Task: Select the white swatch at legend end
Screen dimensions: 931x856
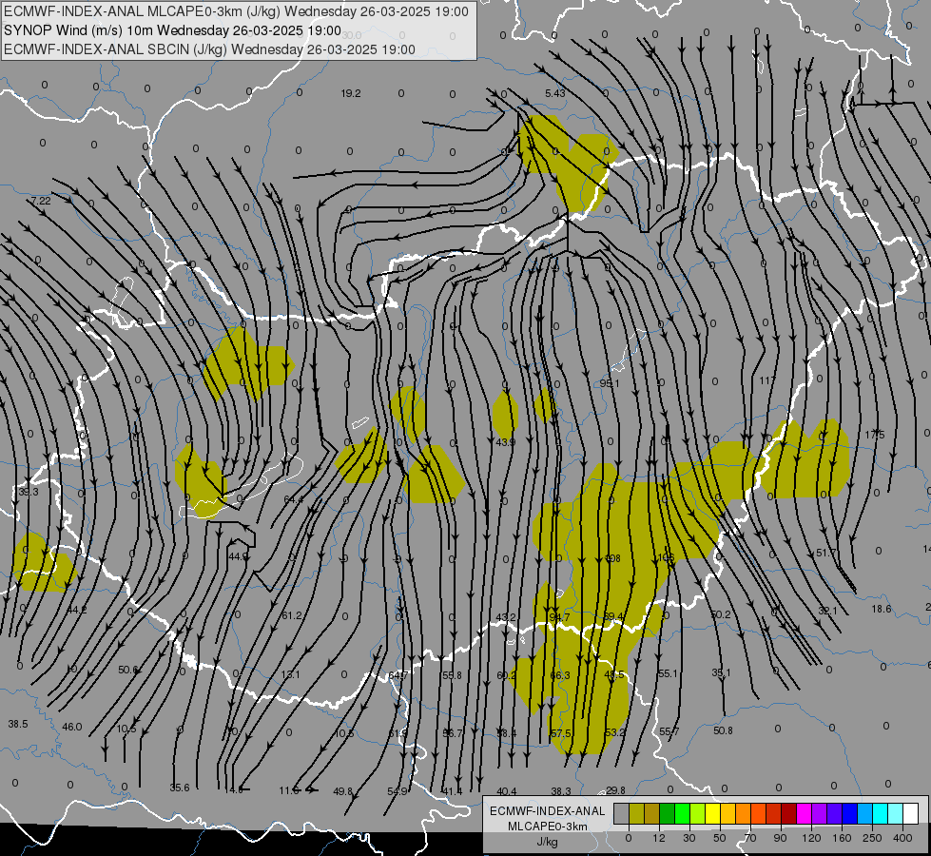Action: 911,813
